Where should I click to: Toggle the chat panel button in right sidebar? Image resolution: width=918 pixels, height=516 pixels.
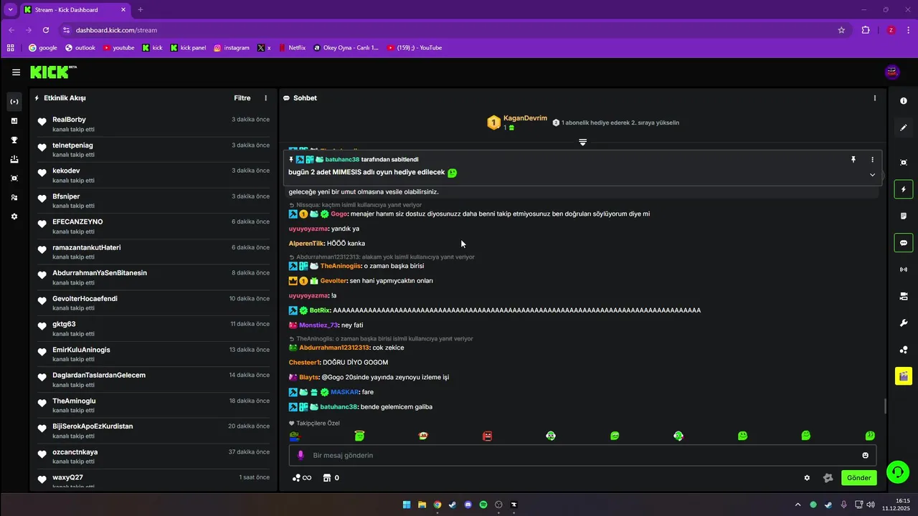(904, 243)
